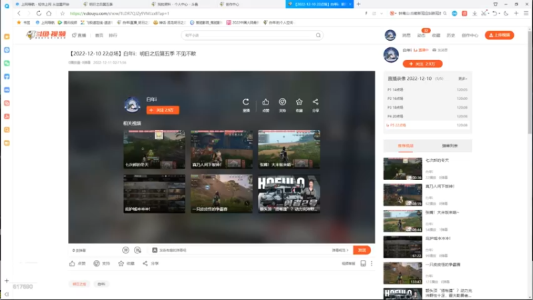Screen dimensions: 533x300
Task: Click the star favorite button below the player
Action: (126, 263)
